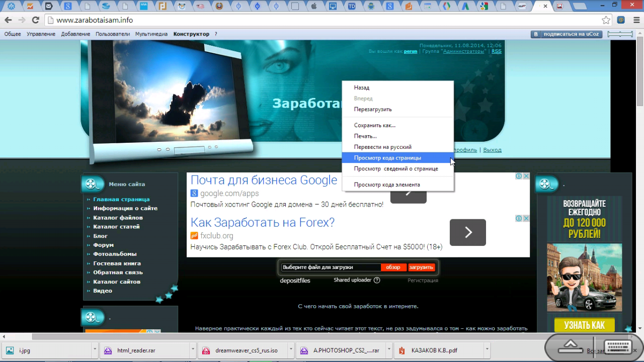Open the Мультимедиа admin menu
This screenshot has height=362, width=644.
pos(151,34)
